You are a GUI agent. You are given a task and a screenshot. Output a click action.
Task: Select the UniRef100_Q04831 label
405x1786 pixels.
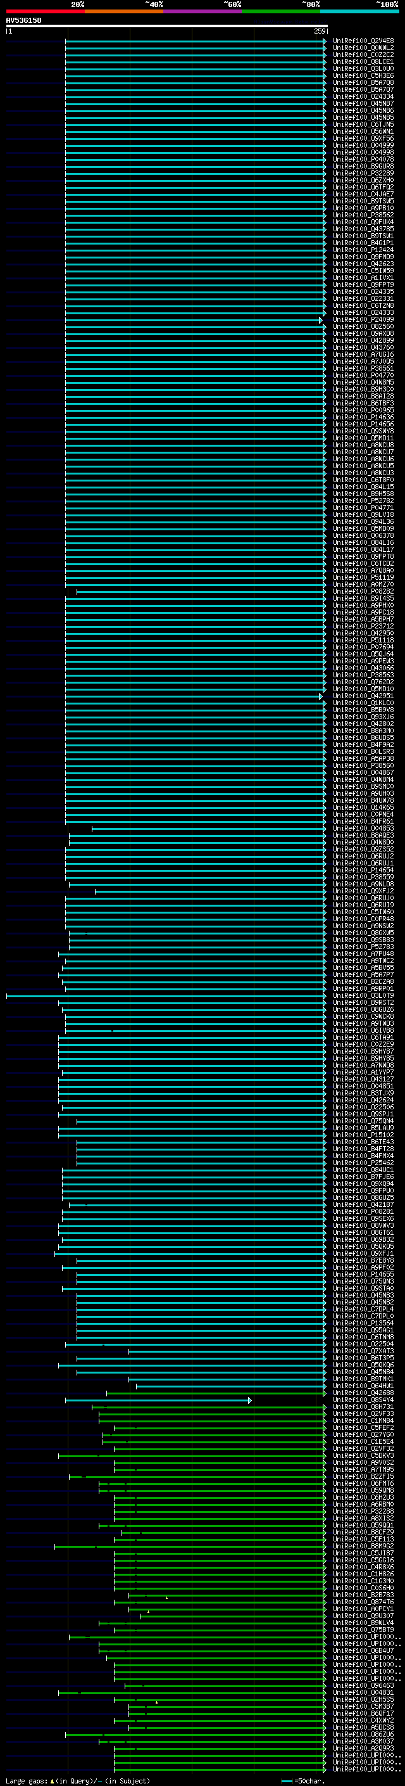click(363, 1692)
